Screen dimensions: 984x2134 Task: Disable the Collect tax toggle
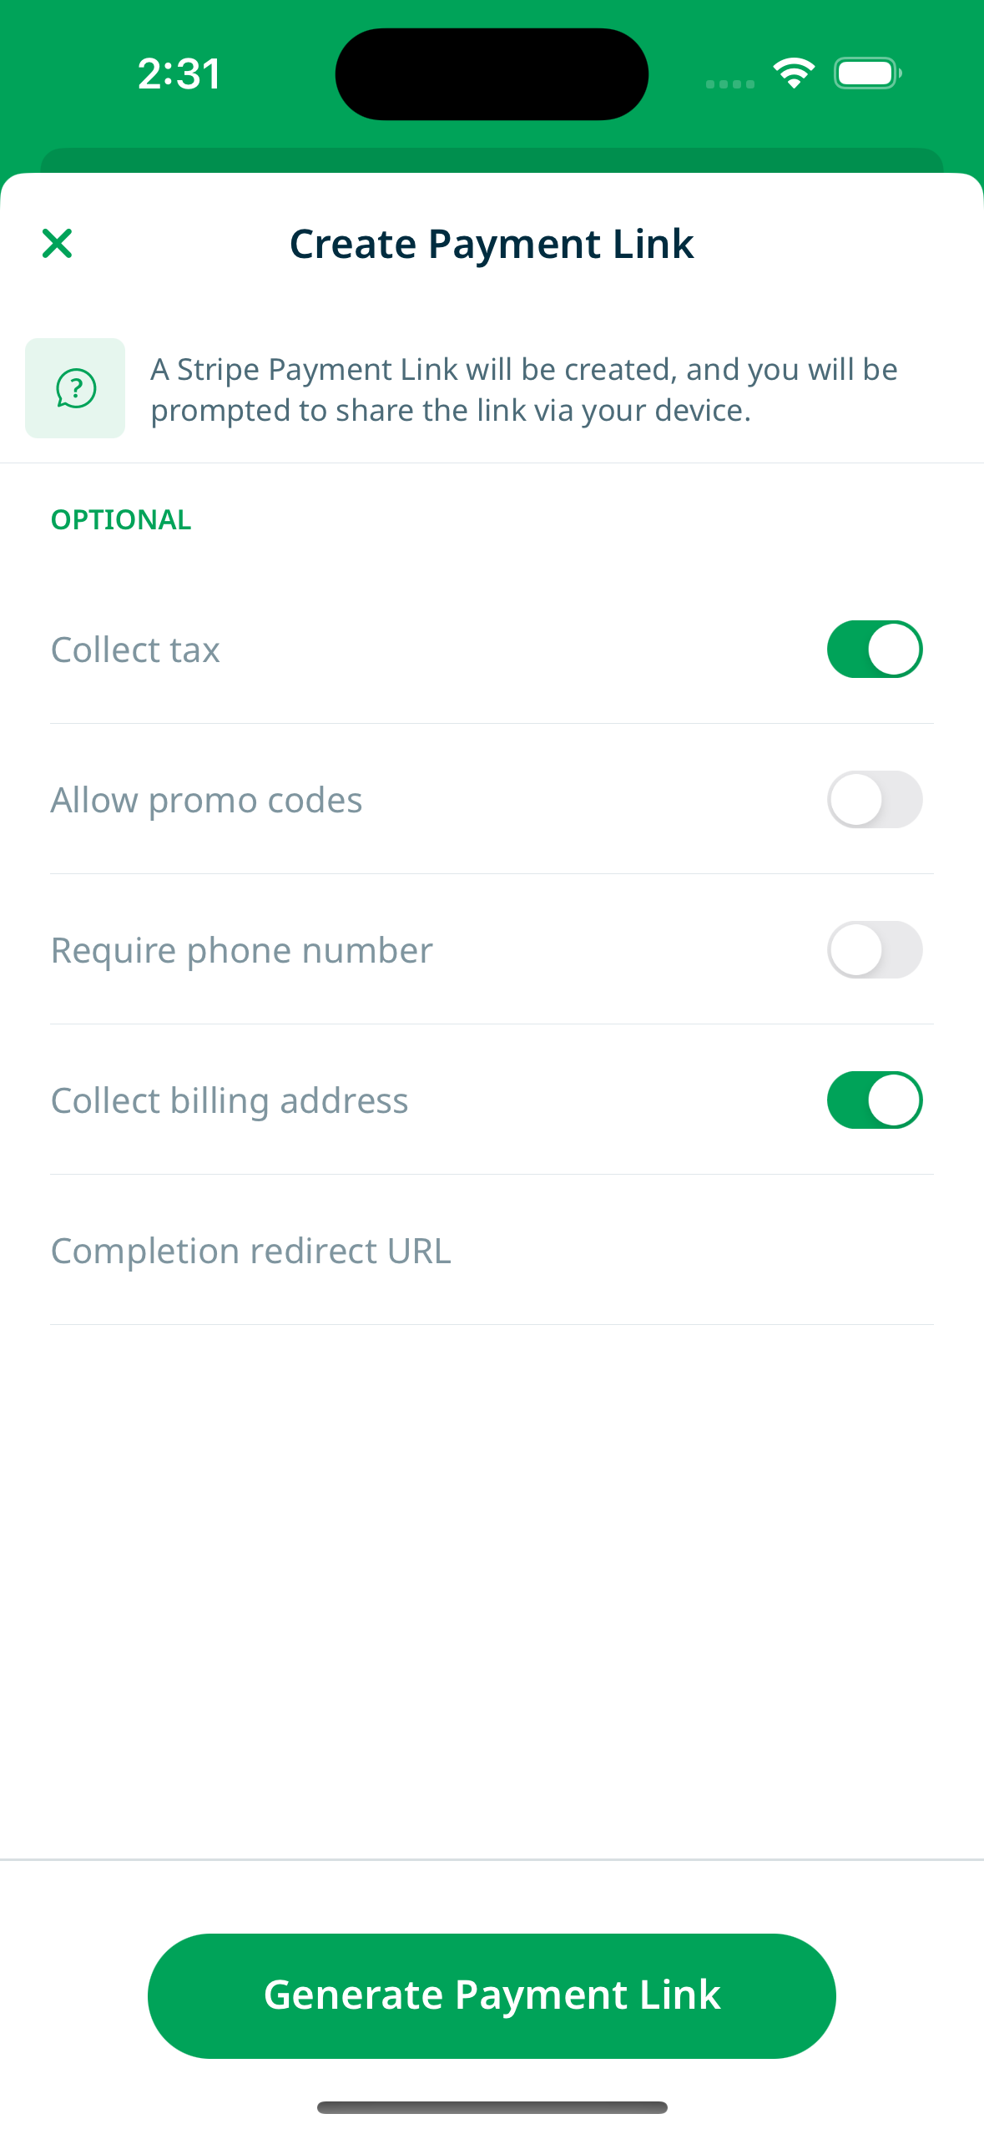pyautogui.click(x=875, y=650)
